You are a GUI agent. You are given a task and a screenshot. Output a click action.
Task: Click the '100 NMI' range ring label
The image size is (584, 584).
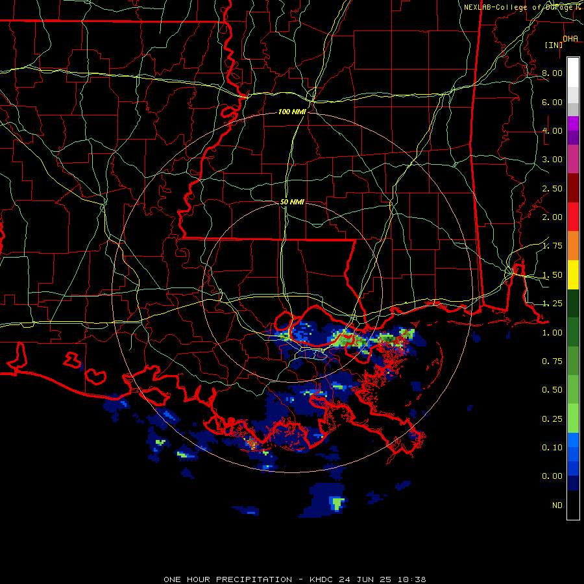pos(292,112)
